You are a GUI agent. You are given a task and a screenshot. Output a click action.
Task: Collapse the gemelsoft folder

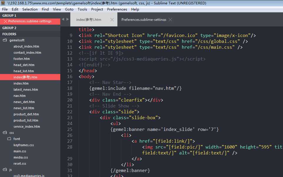pyautogui.click(x=17, y=40)
